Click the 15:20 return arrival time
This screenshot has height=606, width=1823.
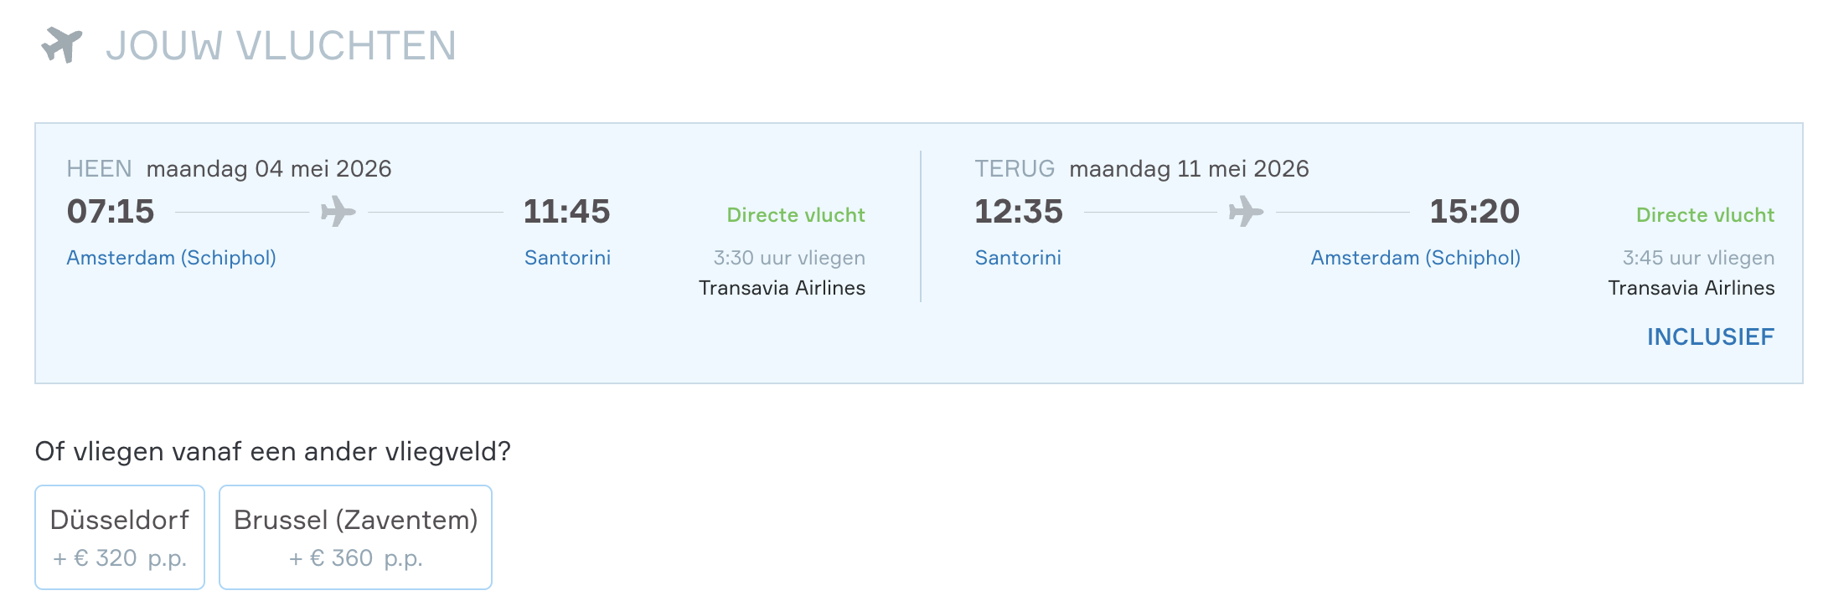1474,211
